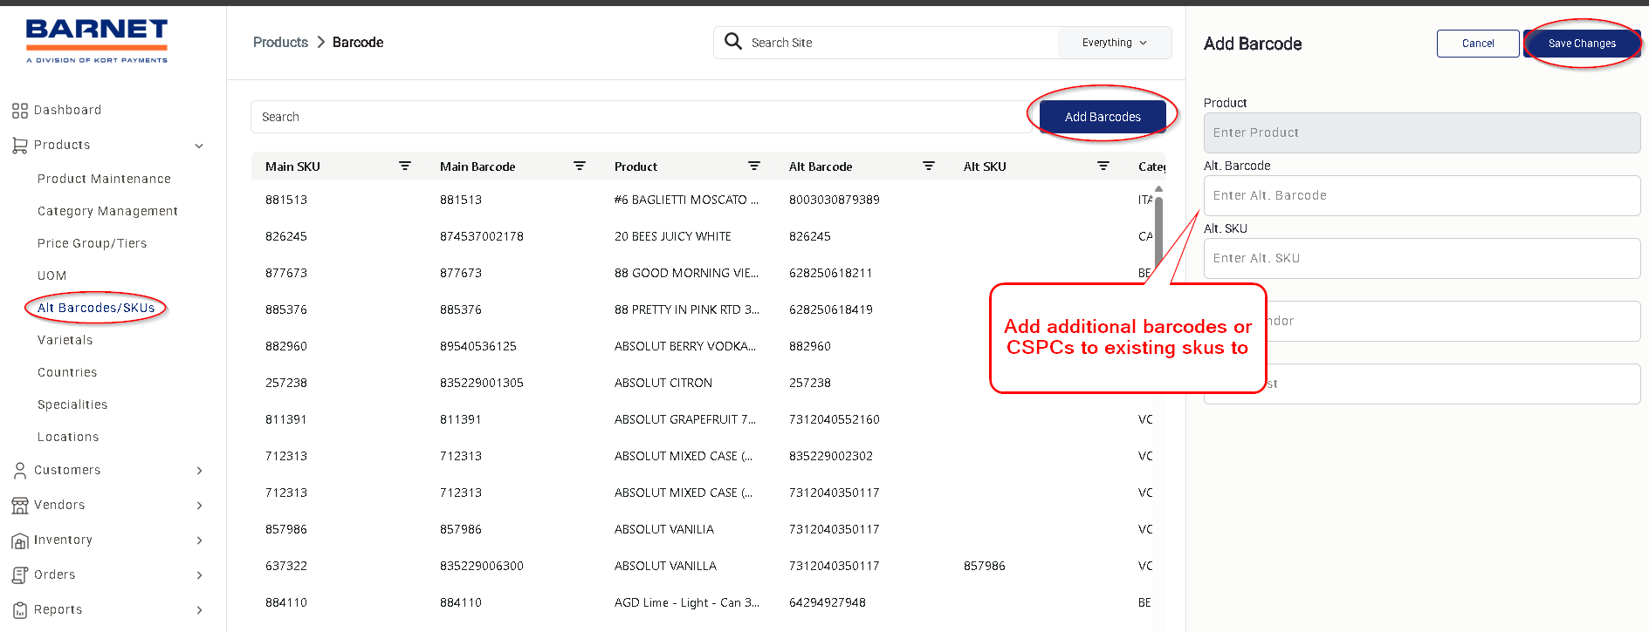Open Price Group/Tiers page
This screenshot has width=1649, height=632.
coord(92,243)
